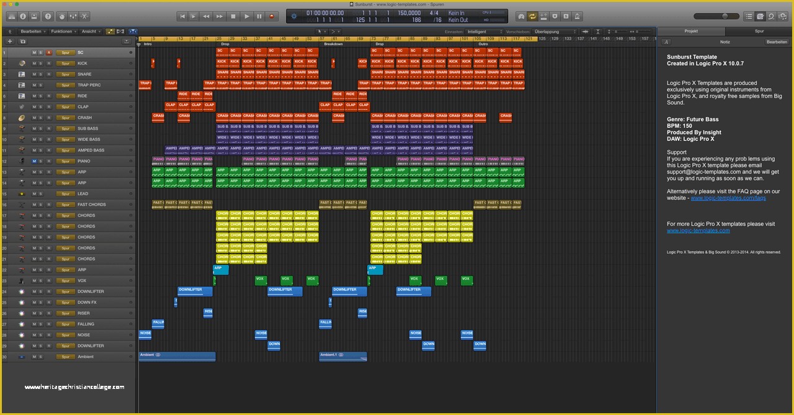Open LCD display settings gear icon
The width and height of the screenshot is (794, 415).
tap(294, 16)
